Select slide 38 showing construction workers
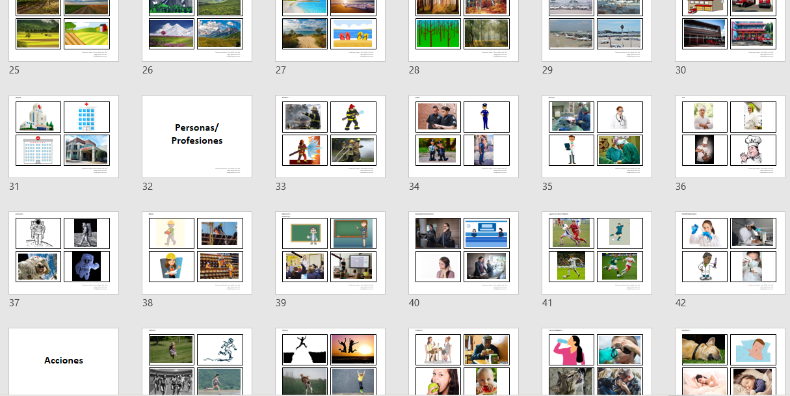790x396 pixels. [x=197, y=253]
